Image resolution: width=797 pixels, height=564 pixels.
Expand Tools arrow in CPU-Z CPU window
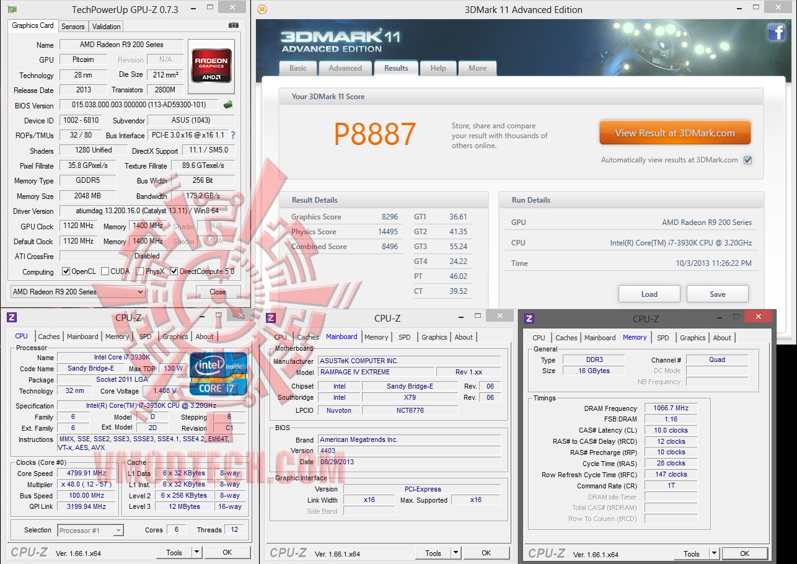(x=197, y=552)
